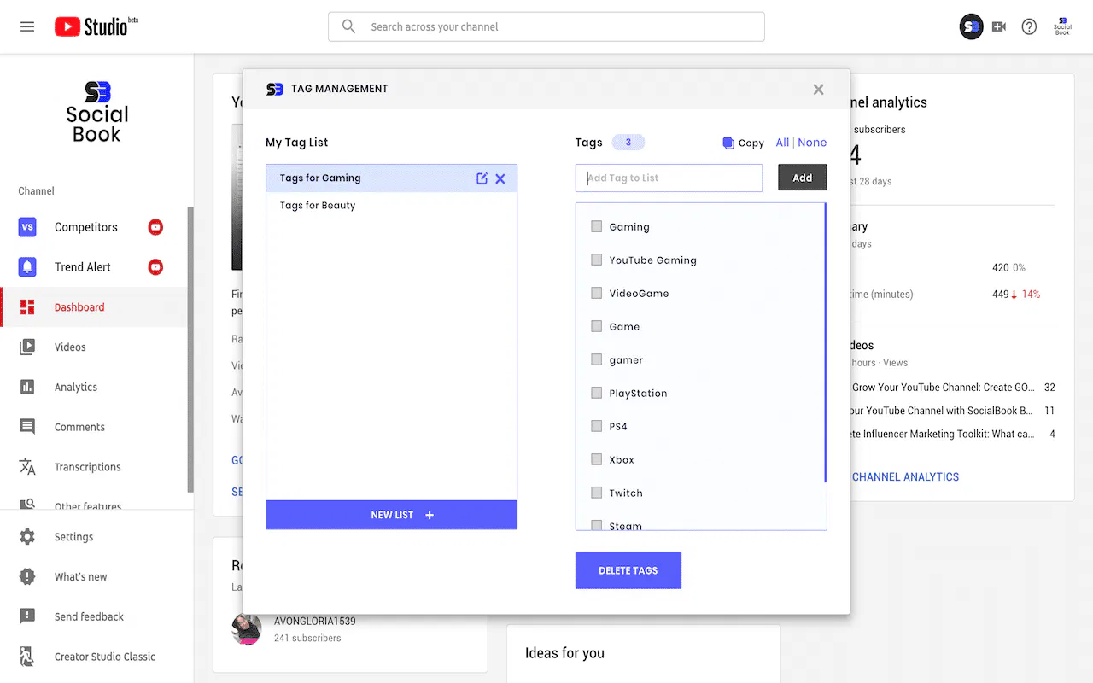
Task: Click the create video camera icon
Action: [998, 26]
